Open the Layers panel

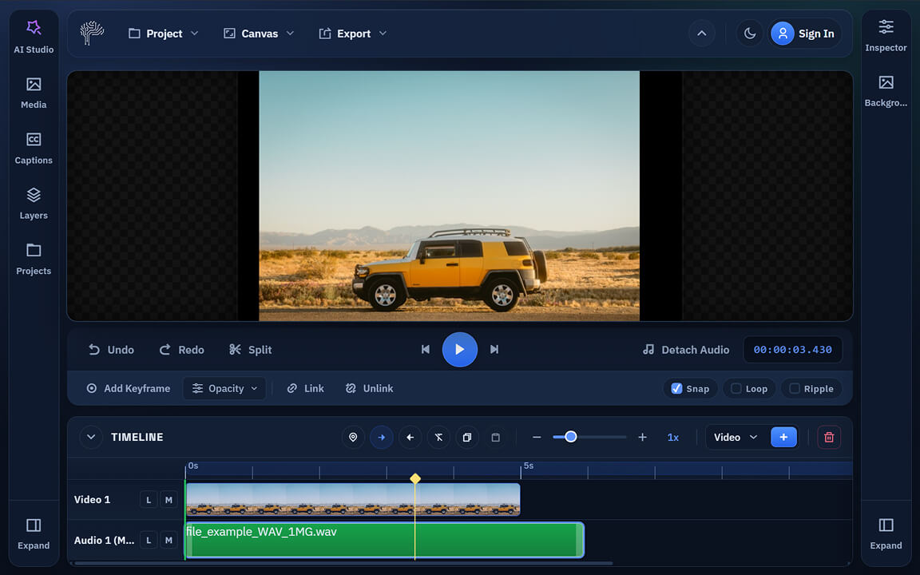coord(34,204)
